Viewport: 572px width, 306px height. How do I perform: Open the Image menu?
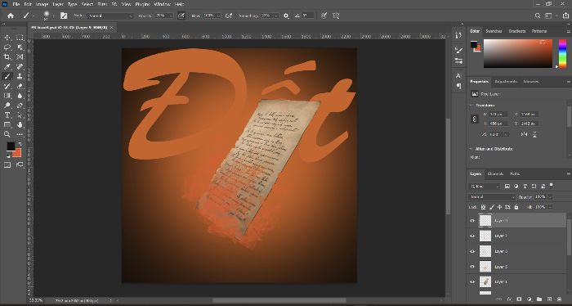click(x=42, y=4)
